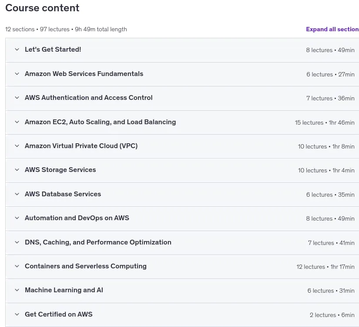This screenshot has width=359, height=327.
Task: Open AWS Authentication and Access Control title
Action: tap(89, 98)
